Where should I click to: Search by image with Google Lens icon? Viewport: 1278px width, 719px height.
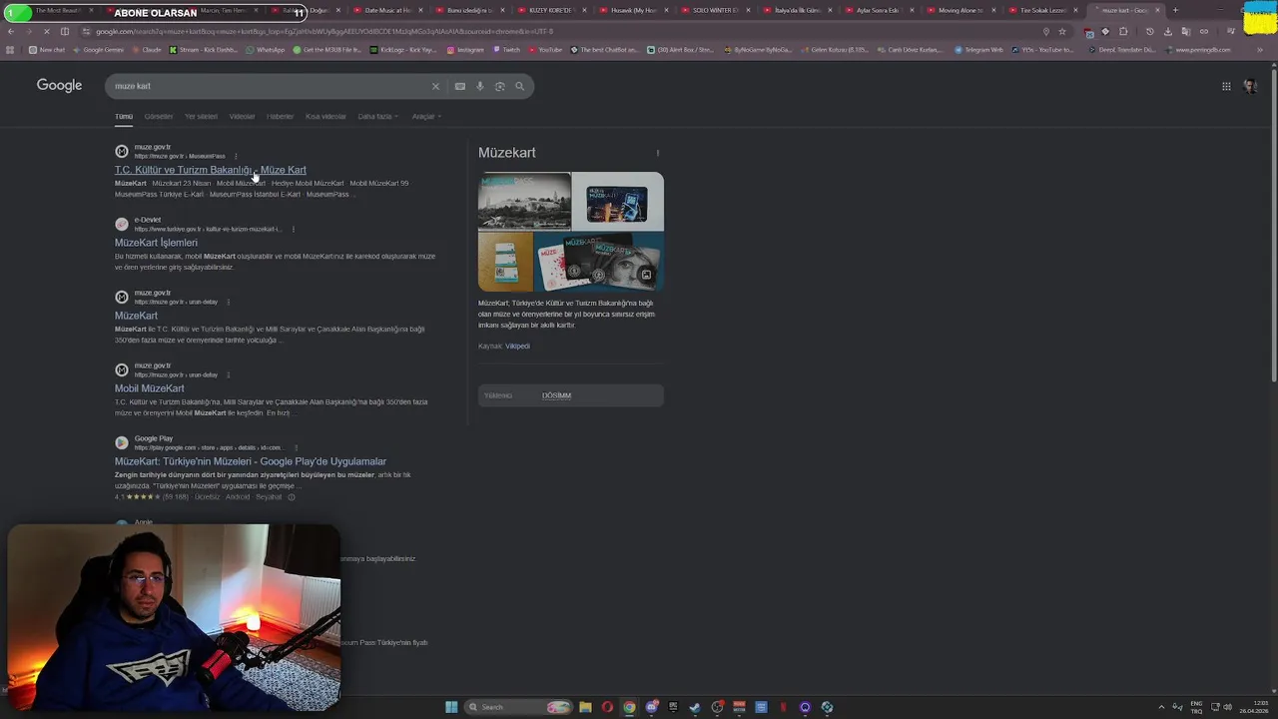tap(500, 86)
